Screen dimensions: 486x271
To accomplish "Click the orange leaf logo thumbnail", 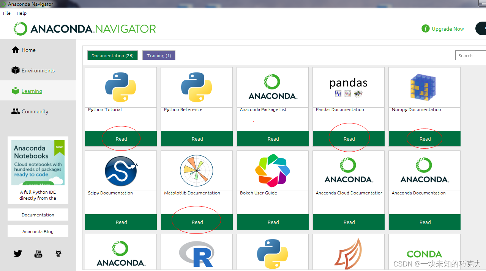I will 348,254.
